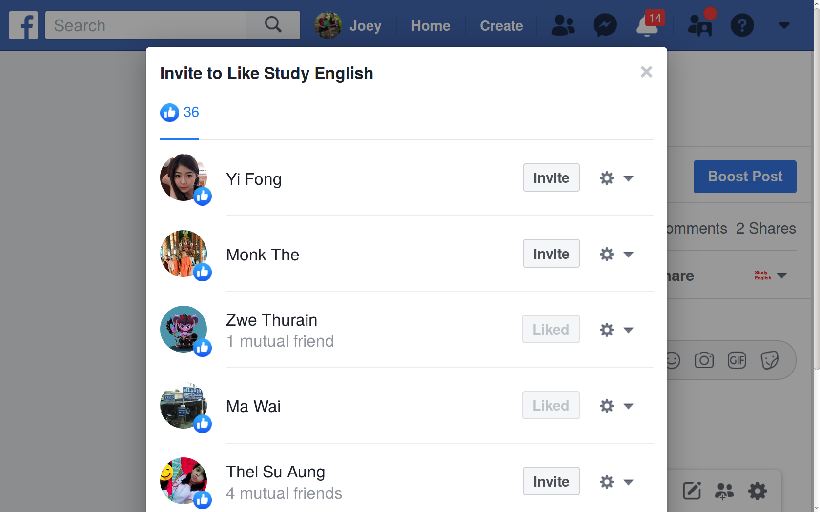This screenshot has width=820, height=512.
Task: Open Help using the question mark icon
Action: (742, 25)
